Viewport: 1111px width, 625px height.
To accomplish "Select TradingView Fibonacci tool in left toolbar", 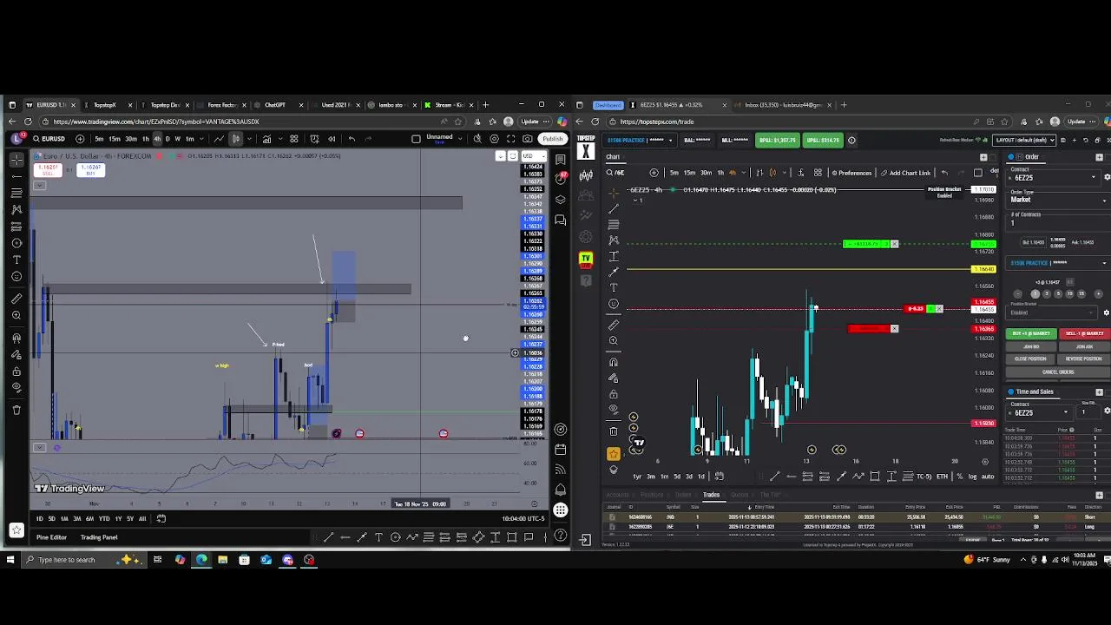I will click(x=16, y=193).
